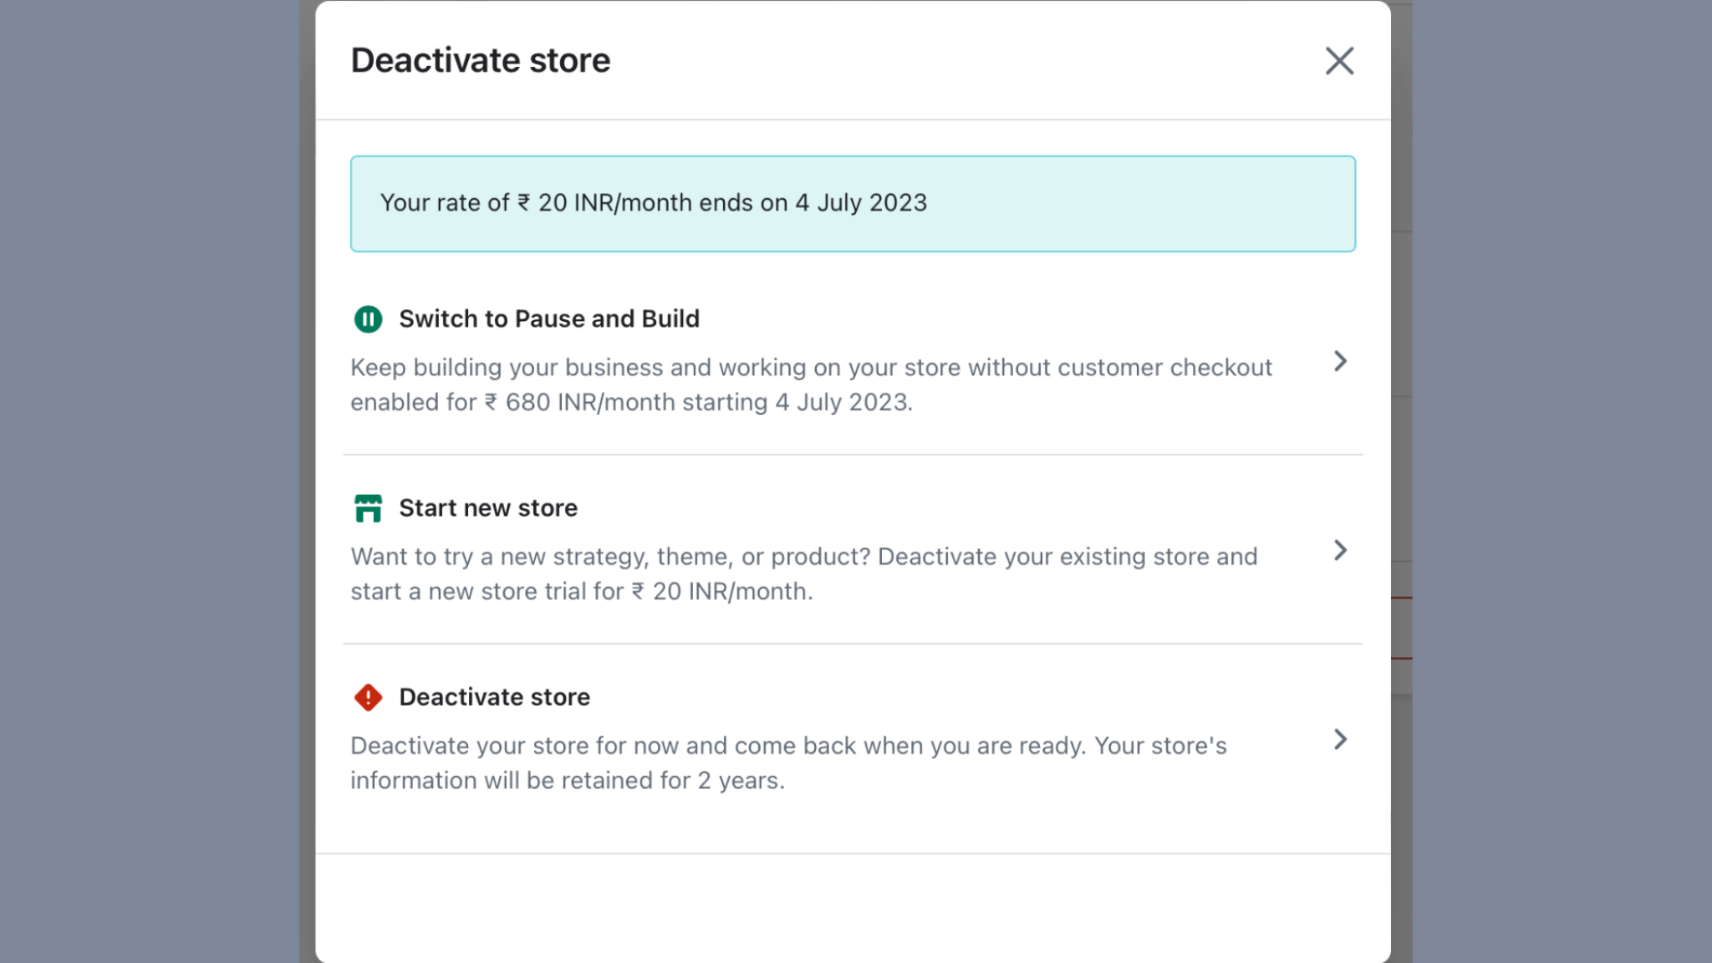Click the rate ends on 4 July banner
Image resolution: width=1712 pixels, height=963 pixels.
coord(853,204)
